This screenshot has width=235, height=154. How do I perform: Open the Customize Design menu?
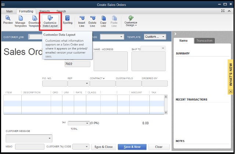tap(131, 21)
